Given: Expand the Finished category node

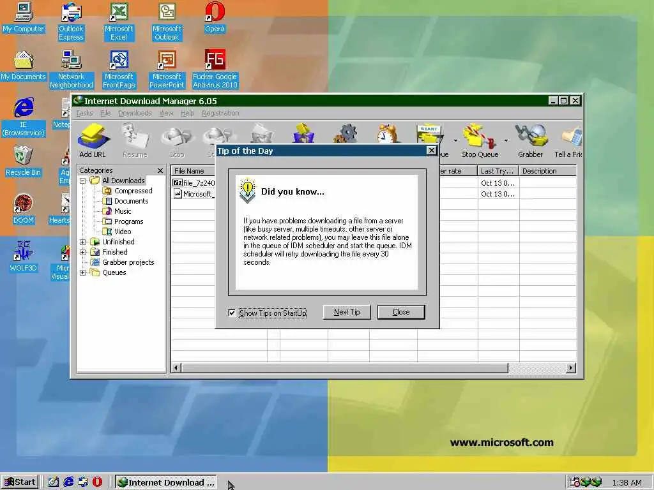Looking at the screenshot, I should coord(82,252).
